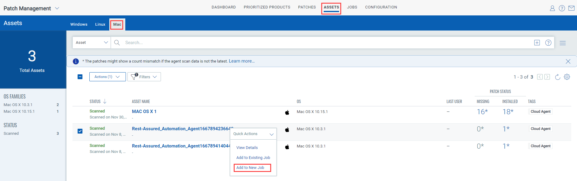Viewport: 577px width, 181px height.
Task: Open the Learn more link
Action: (x=242, y=61)
